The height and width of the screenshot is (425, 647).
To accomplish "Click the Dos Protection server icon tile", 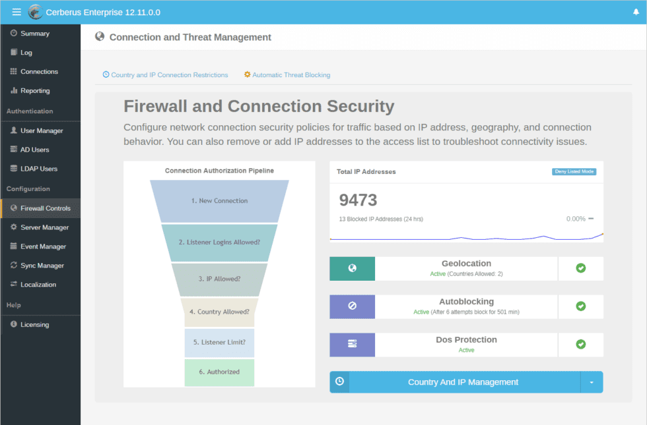I will point(352,345).
